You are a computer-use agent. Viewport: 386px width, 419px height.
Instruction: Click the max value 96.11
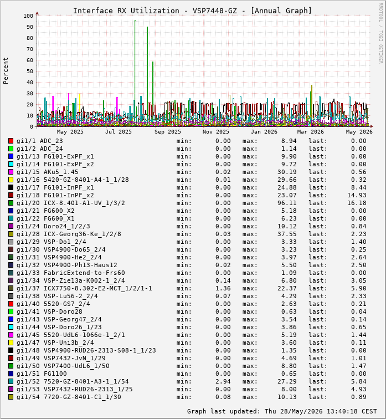[x=287, y=203]
